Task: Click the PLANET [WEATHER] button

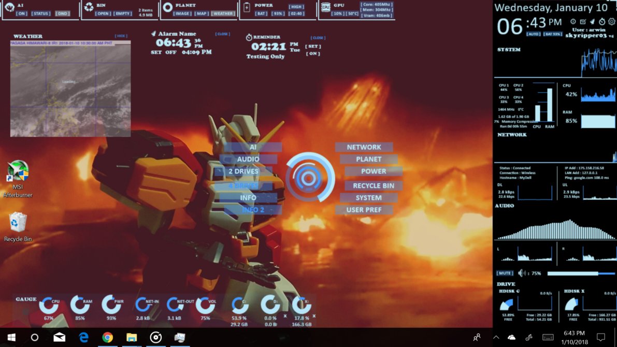Action: [x=223, y=13]
